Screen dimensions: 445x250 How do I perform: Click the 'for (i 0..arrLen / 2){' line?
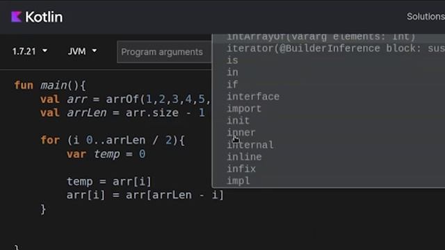(x=113, y=140)
